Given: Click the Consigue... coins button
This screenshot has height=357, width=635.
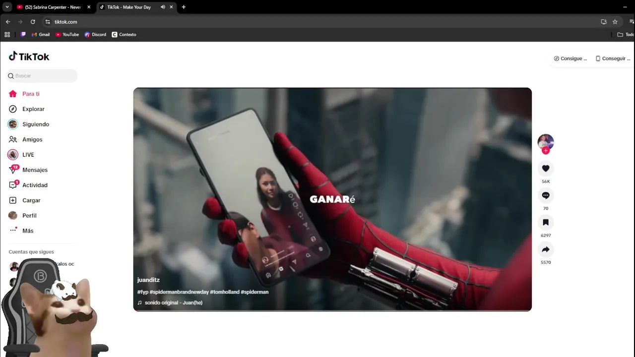Looking at the screenshot, I should pyautogui.click(x=571, y=59).
